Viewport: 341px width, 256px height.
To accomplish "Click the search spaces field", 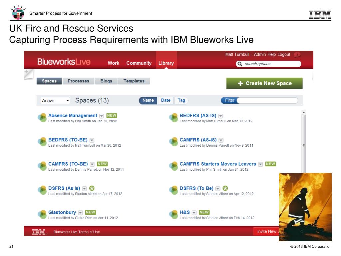I will (269, 64).
